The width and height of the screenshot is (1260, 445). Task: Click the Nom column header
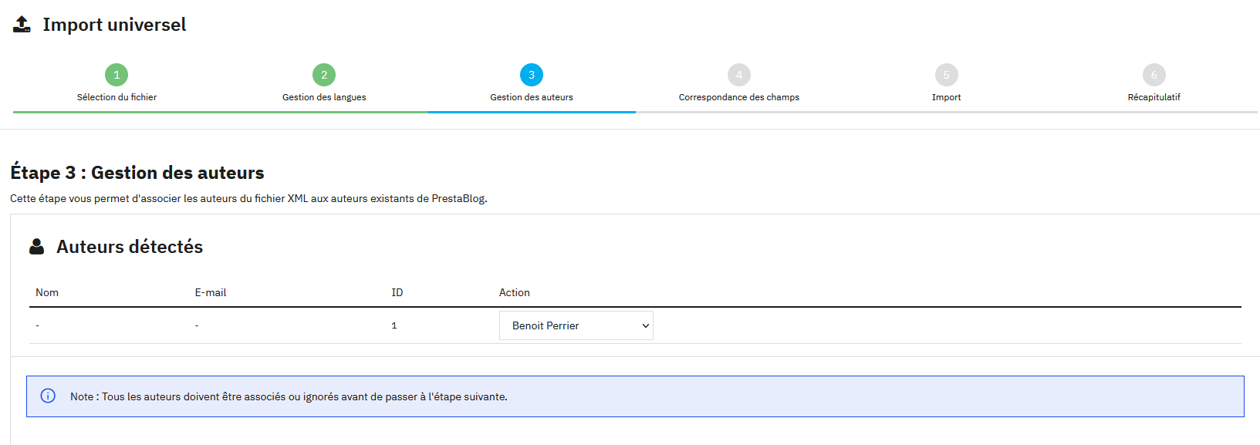tap(47, 292)
